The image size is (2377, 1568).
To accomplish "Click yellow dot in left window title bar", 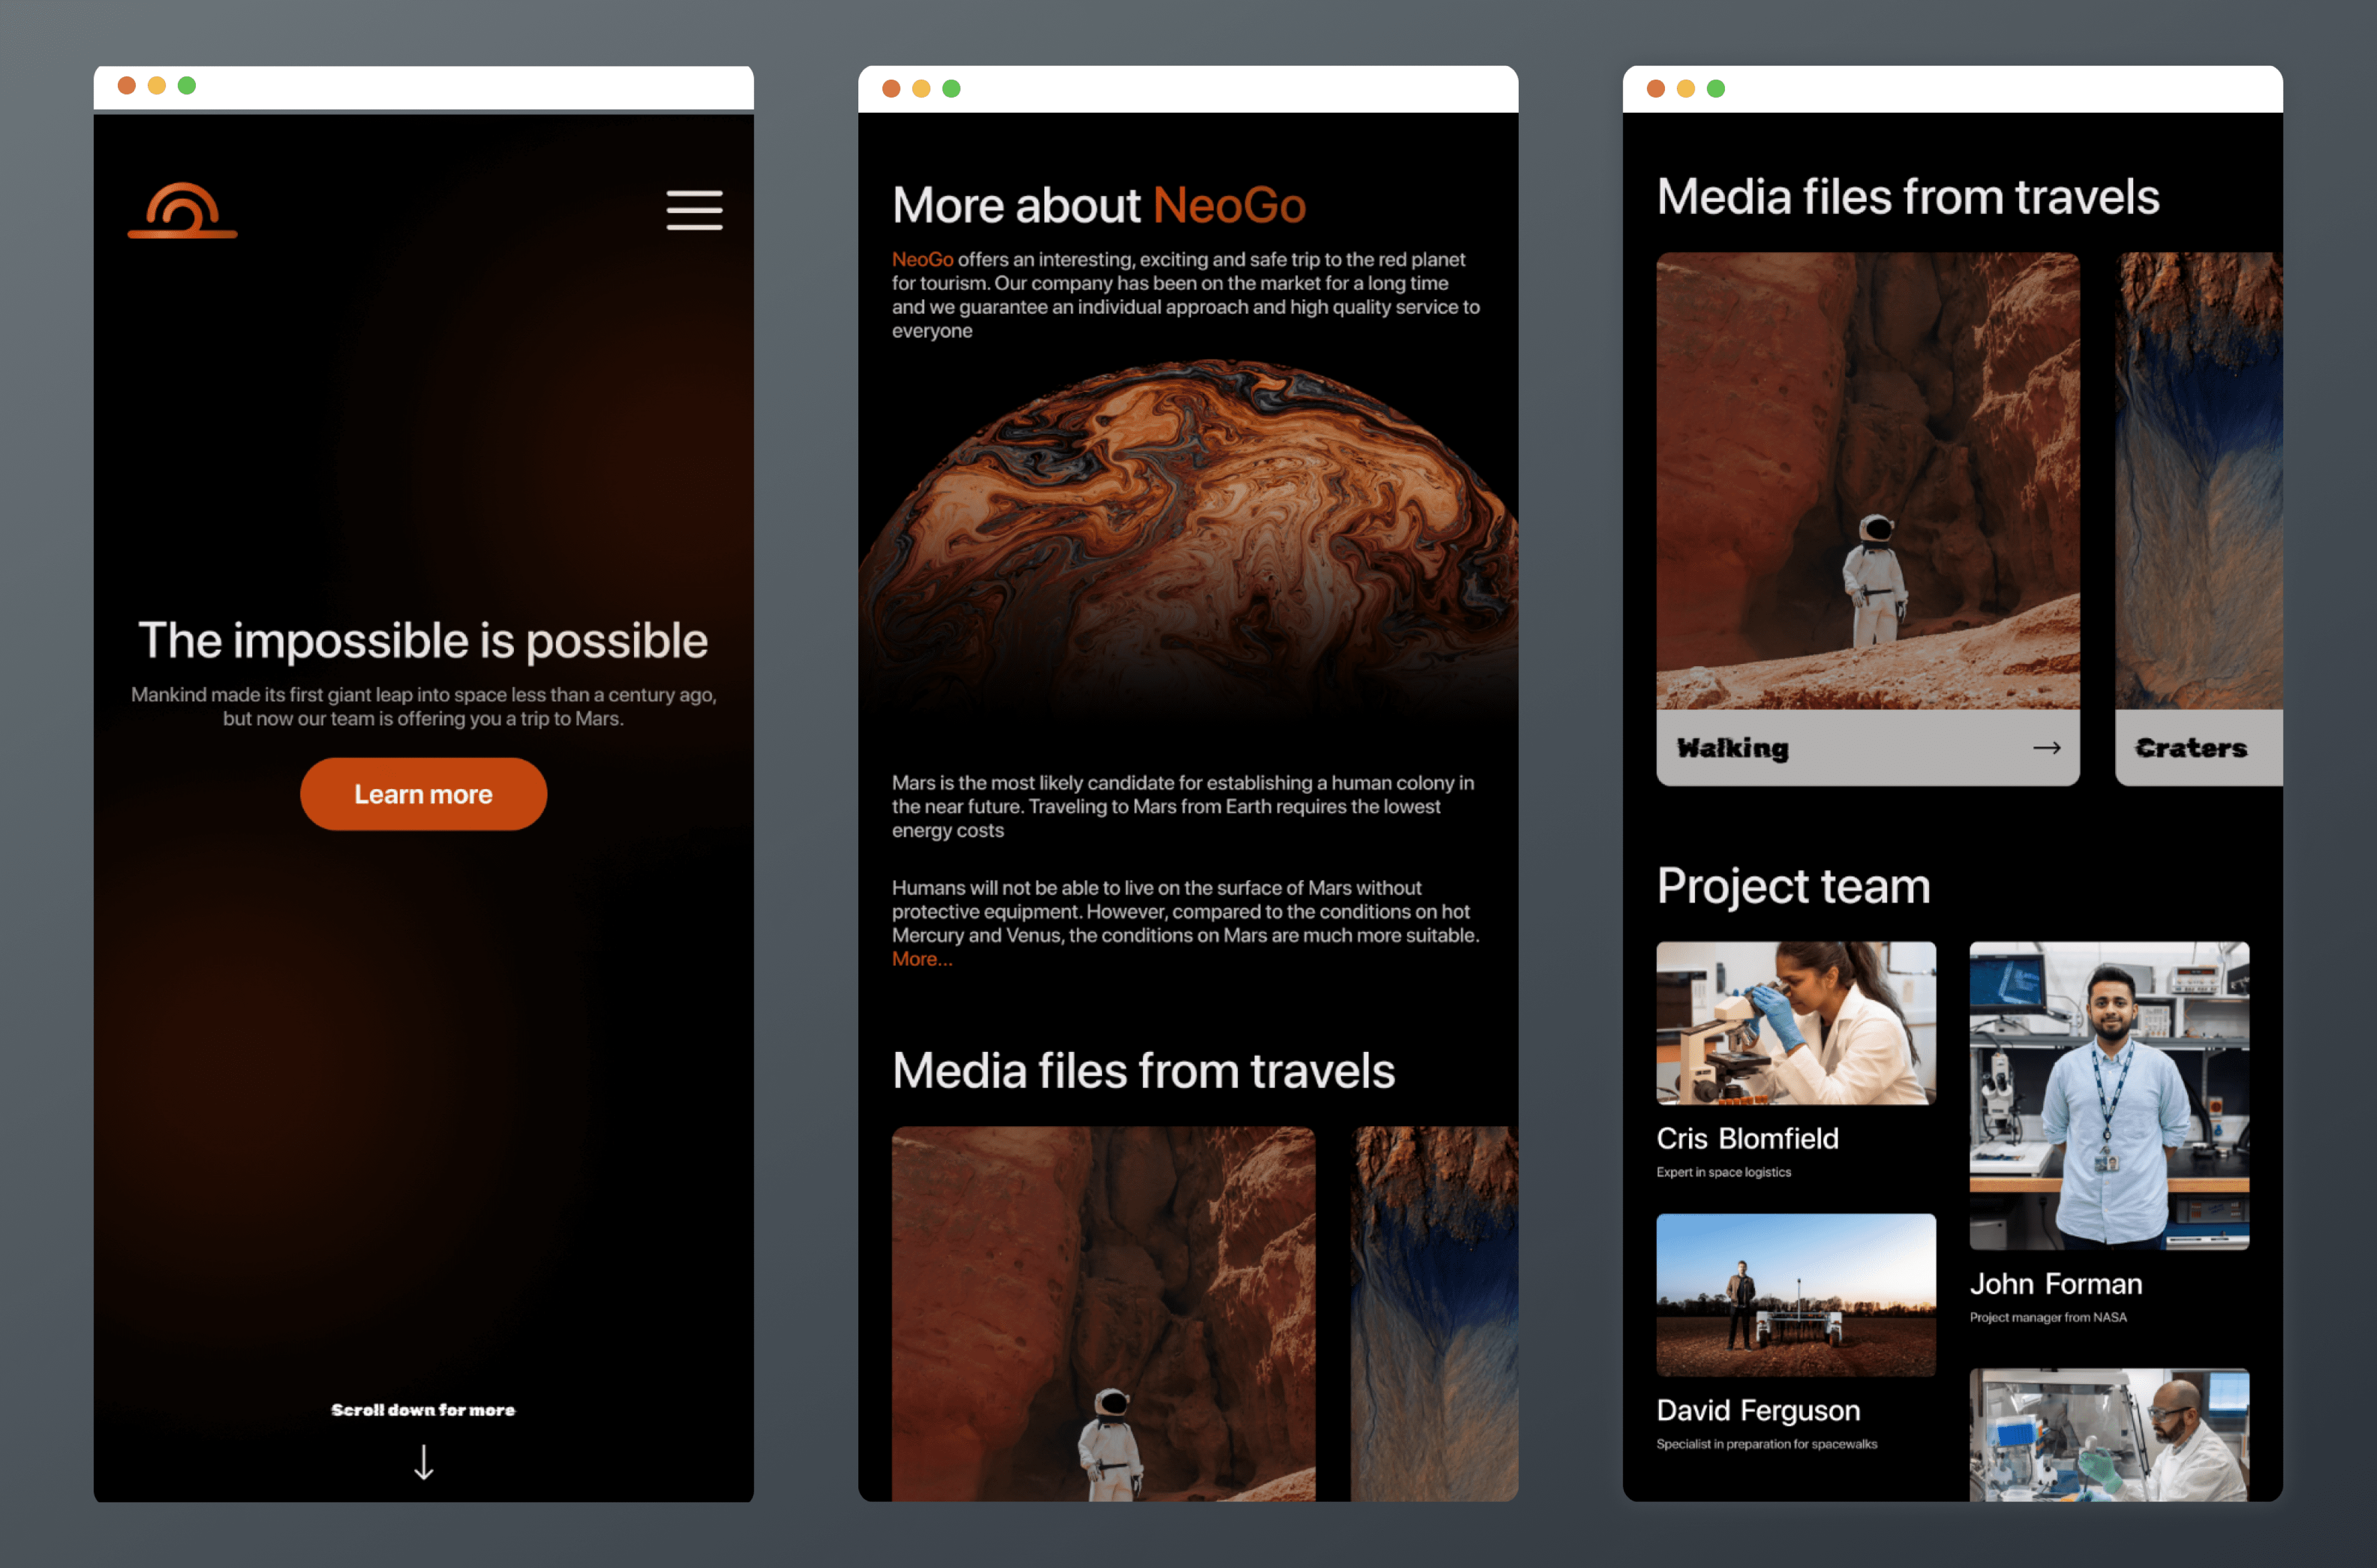I will (157, 86).
